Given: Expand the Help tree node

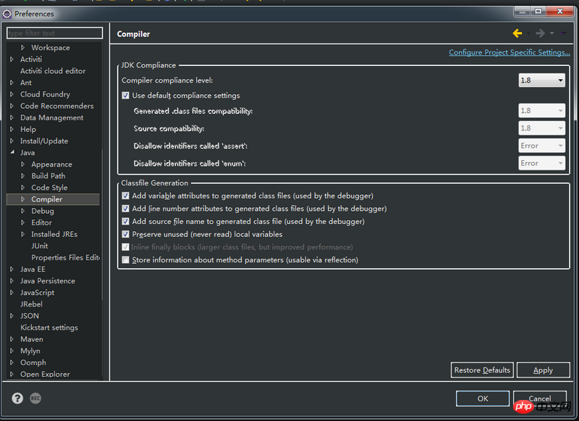Looking at the screenshot, I should 12,129.
